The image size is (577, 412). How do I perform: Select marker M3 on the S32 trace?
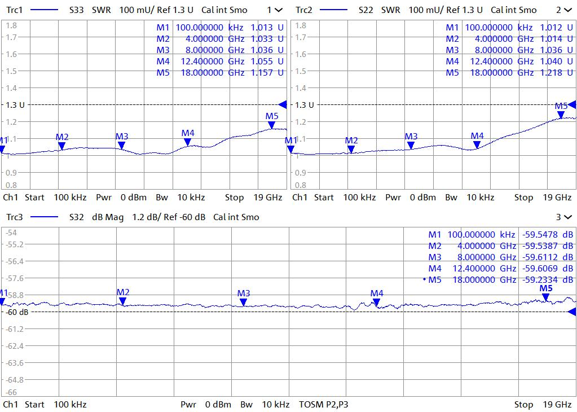point(244,302)
